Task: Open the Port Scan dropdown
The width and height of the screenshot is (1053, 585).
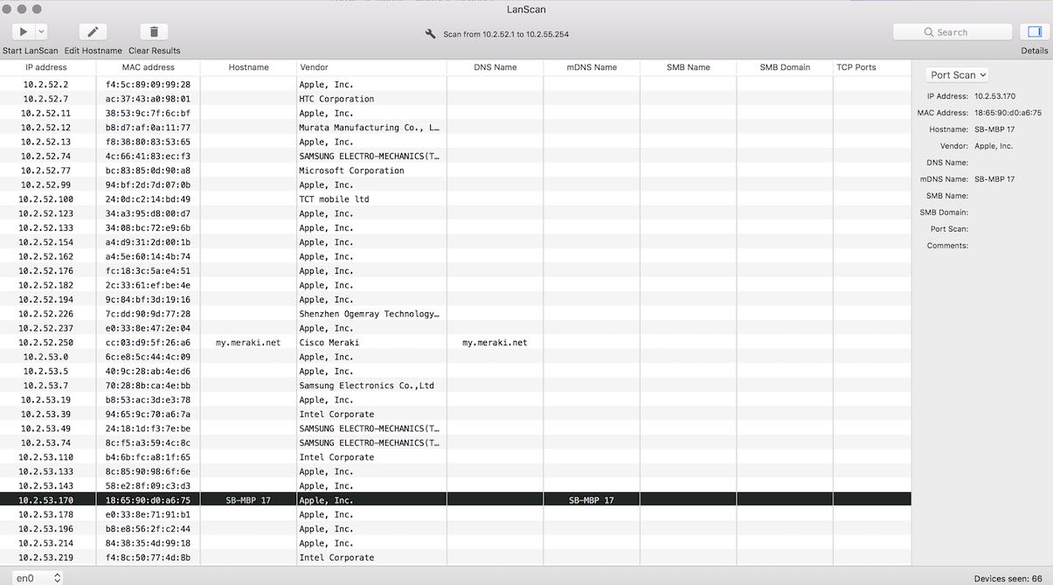Action: (x=957, y=75)
